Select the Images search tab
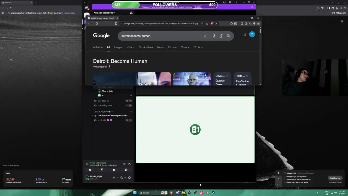The height and width of the screenshot is (196, 348). [x=118, y=47]
